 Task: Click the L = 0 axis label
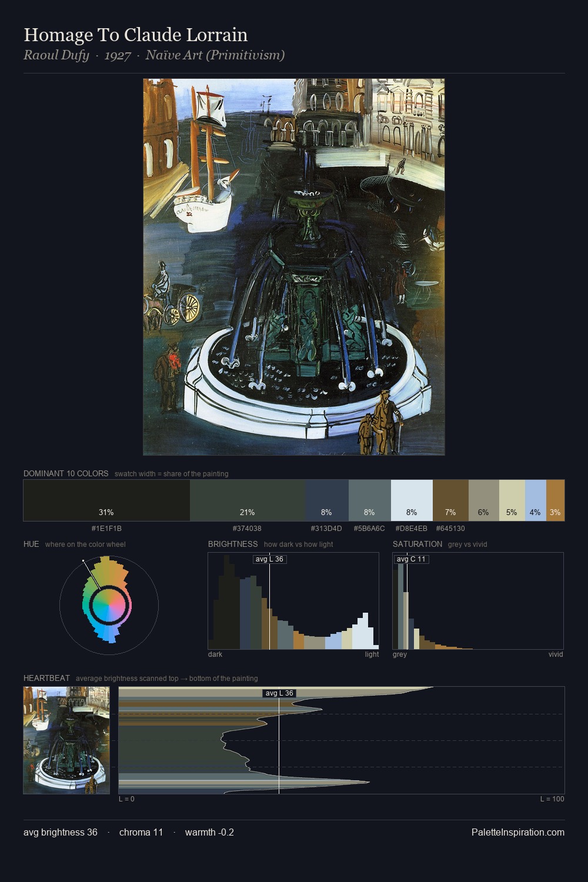(126, 799)
